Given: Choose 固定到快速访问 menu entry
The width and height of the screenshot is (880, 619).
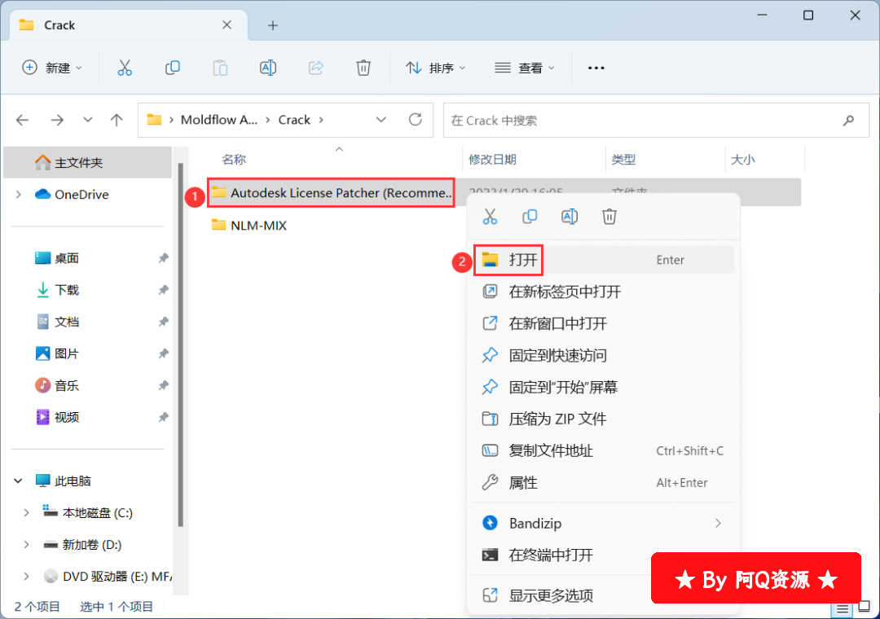Looking at the screenshot, I should pos(604,355).
